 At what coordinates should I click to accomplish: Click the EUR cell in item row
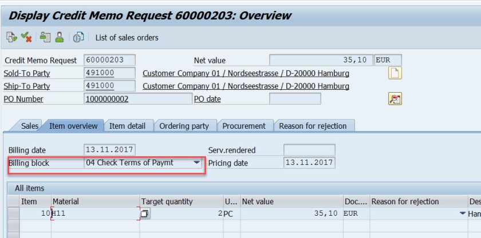pyautogui.click(x=356, y=213)
